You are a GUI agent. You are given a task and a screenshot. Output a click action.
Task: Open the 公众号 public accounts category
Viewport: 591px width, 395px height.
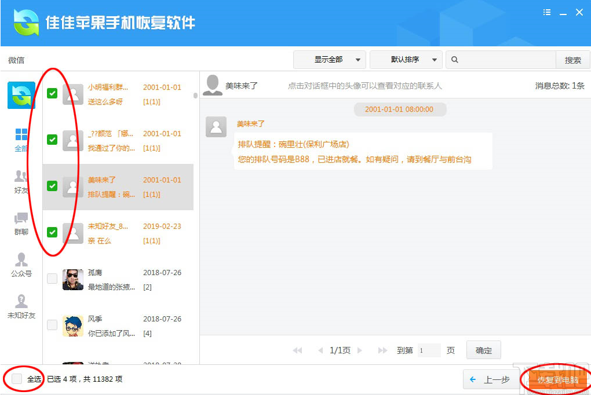click(21, 265)
